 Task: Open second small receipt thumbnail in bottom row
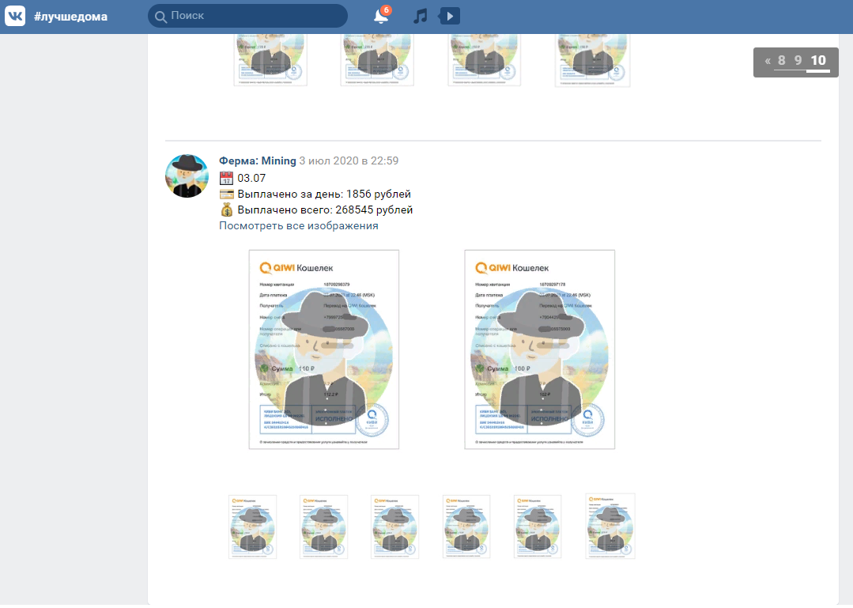click(x=323, y=527)
